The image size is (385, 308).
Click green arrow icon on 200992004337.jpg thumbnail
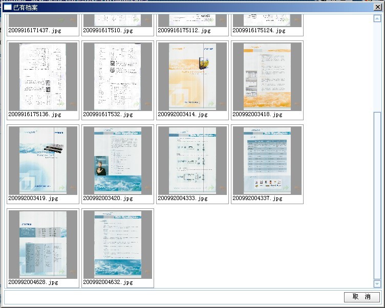click(286, 188)
